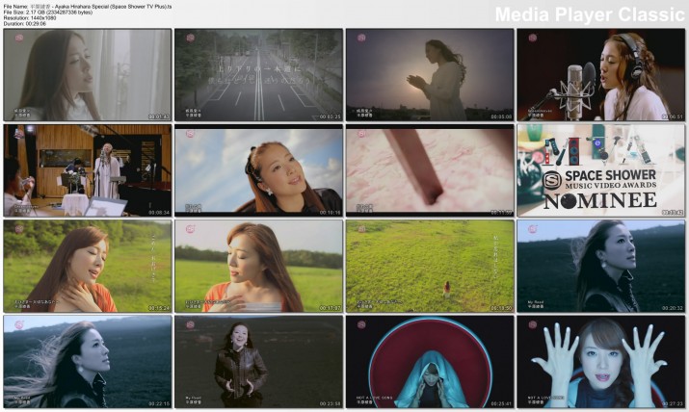Click the "Duration: 00:29:06" line
The image size is (689, 412).
click(25, 24)
